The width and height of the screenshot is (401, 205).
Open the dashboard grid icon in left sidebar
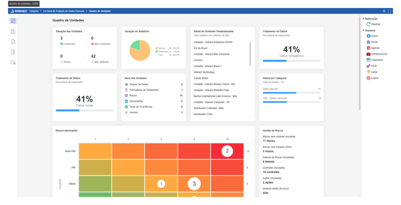coord(13,21)
